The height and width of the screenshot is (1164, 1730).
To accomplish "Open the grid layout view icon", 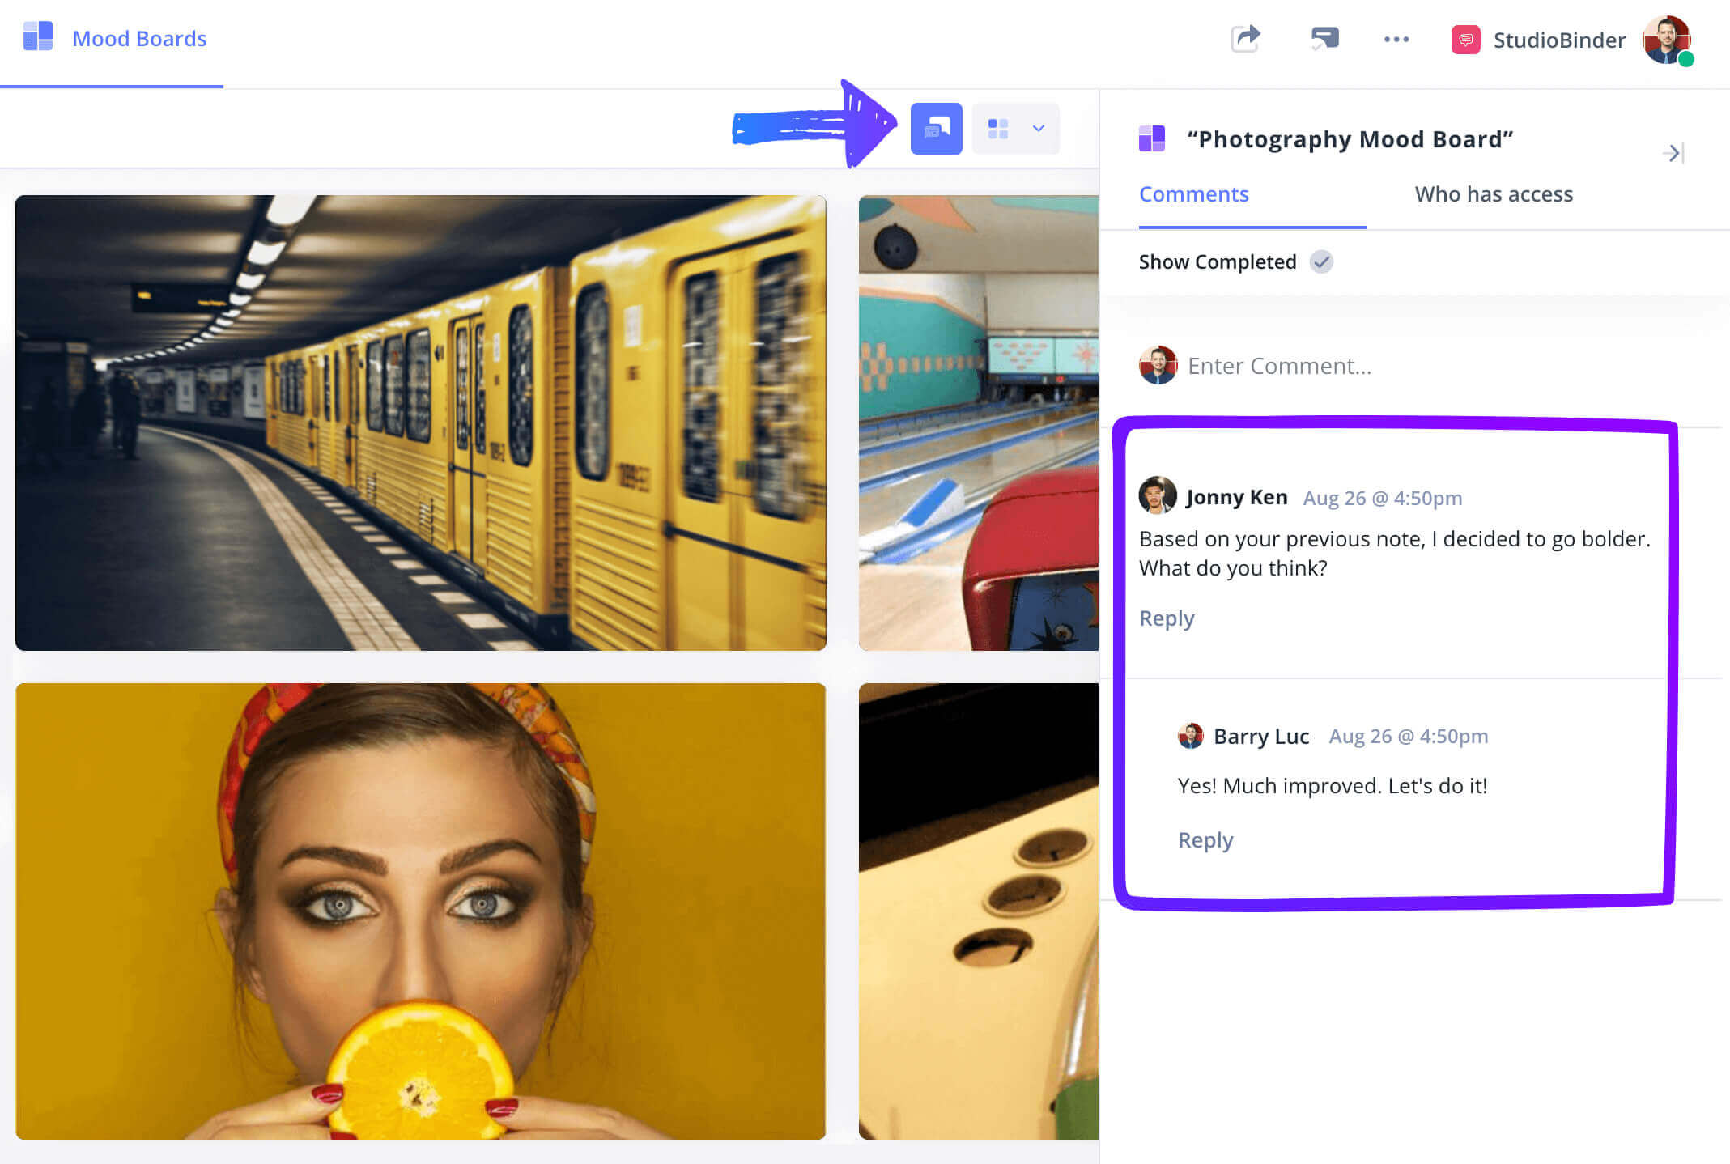I will [997, 127].
